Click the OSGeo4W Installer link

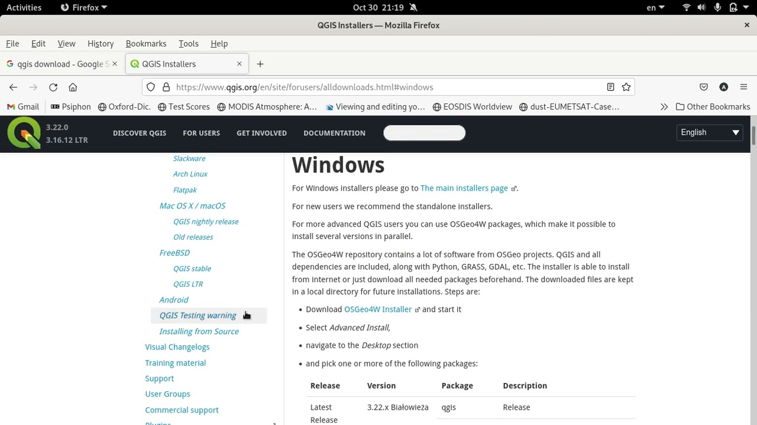coord(378,309)
